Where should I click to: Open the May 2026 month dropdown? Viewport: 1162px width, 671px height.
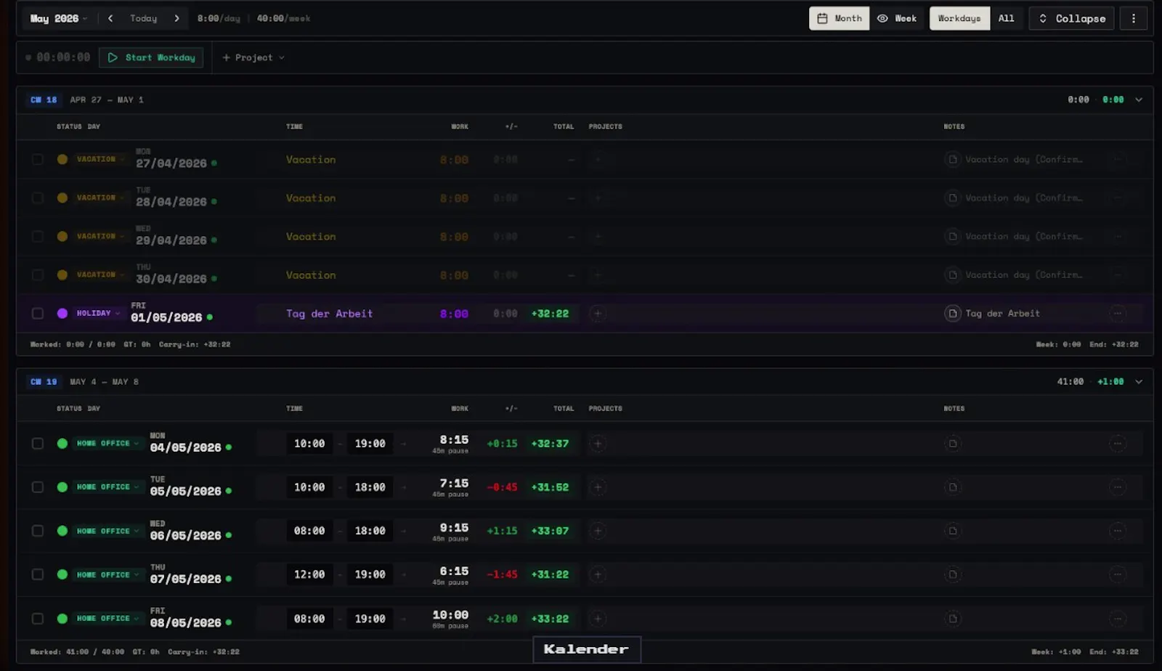click(59, 18)
